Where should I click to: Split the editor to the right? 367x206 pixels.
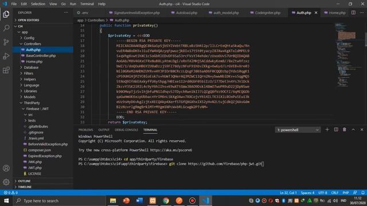click(353, 13)
